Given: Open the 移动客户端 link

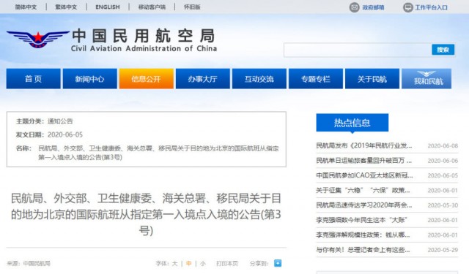Looking at the screenshot, I should (x=152, y=7).
